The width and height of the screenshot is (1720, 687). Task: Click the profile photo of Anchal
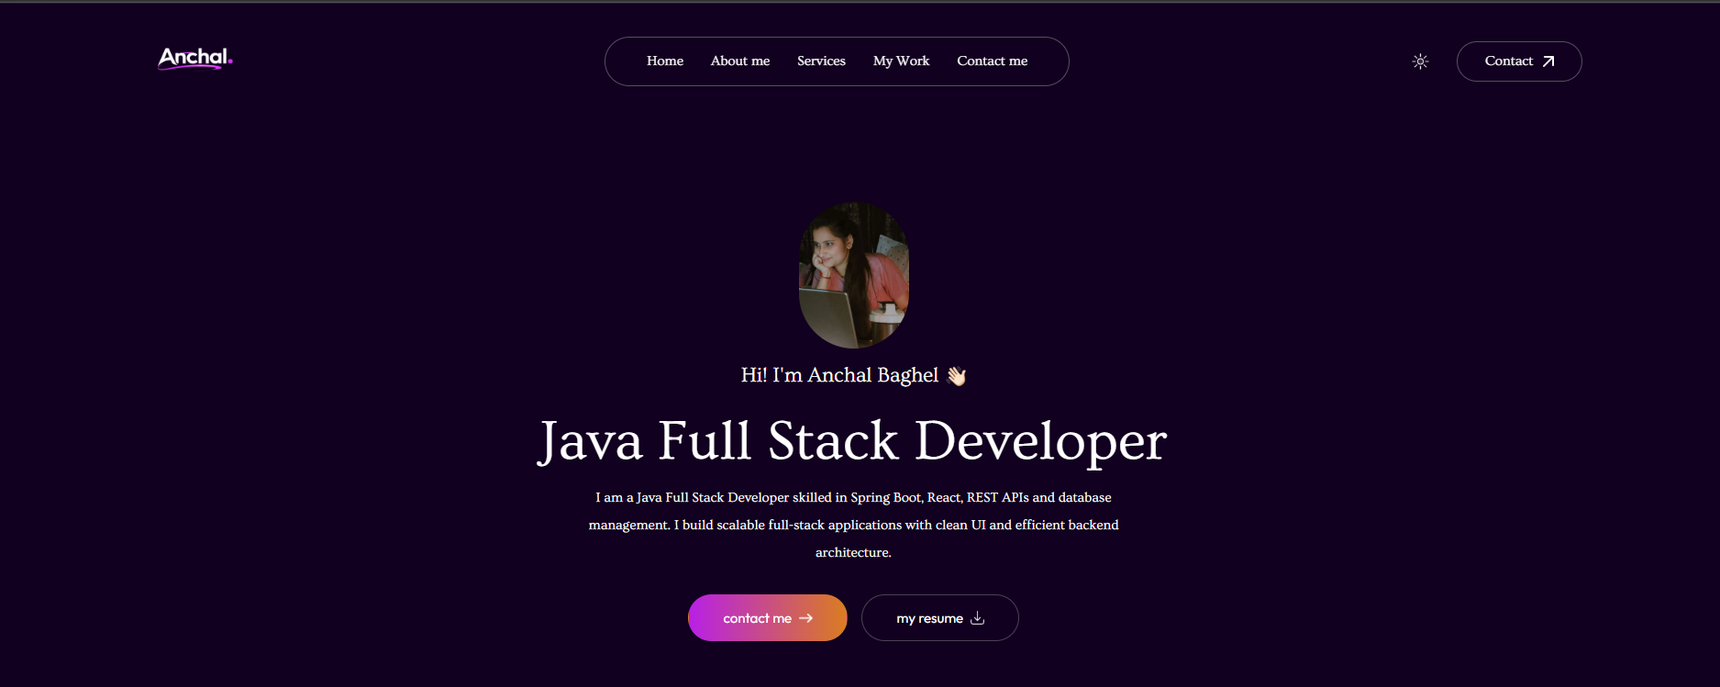click(854, 275)
